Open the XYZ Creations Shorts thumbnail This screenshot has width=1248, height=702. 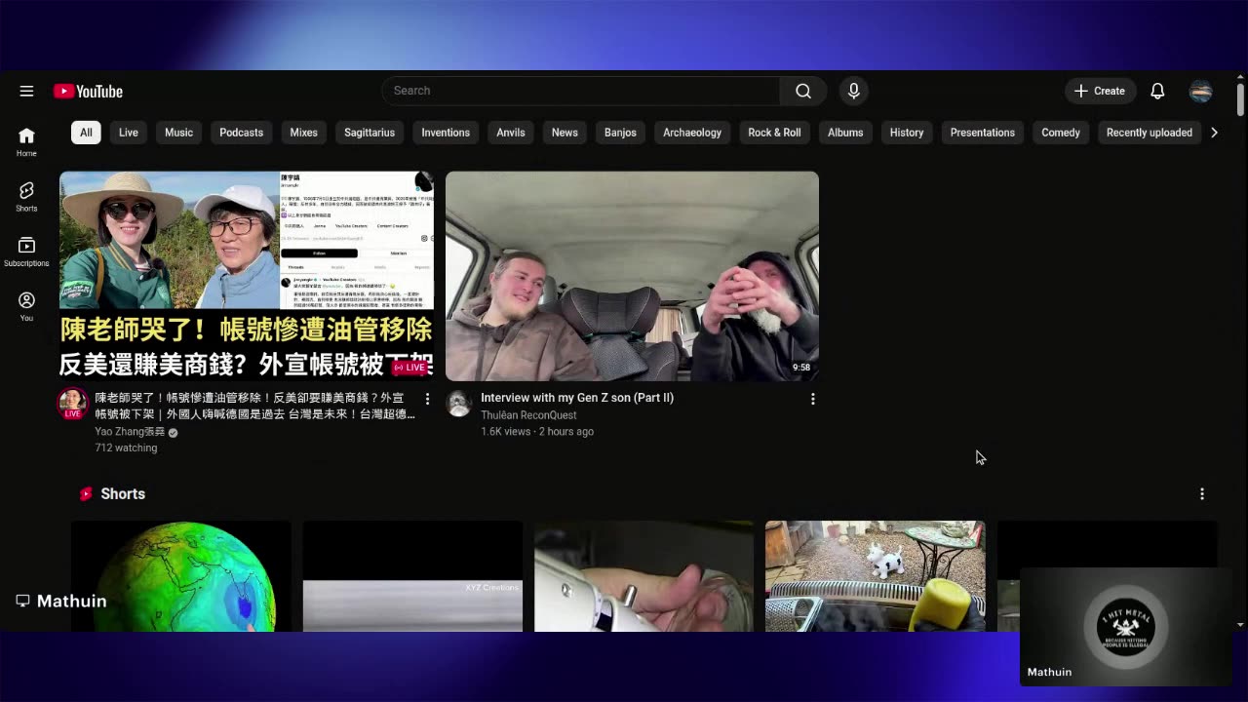point(412,576)
